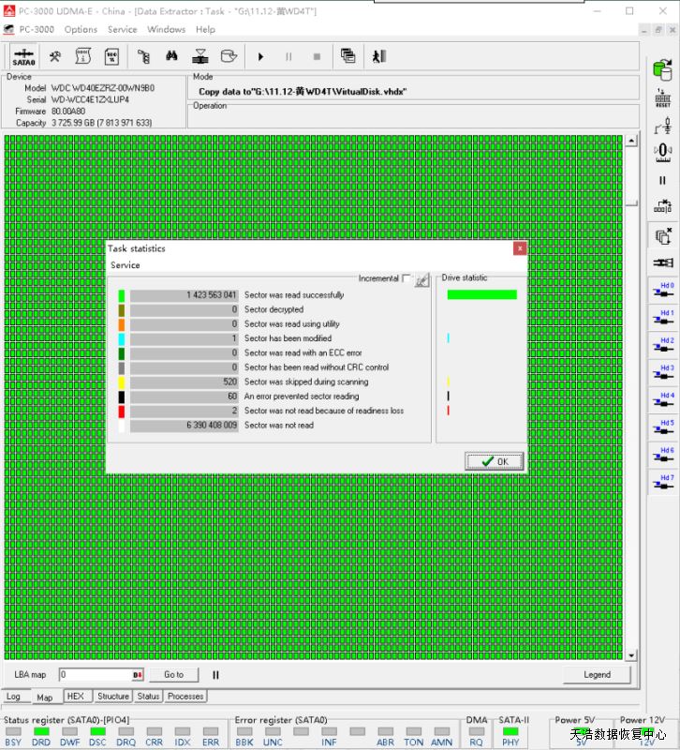Click OK in Task statistics dialog
Screen dimensions: 680x750
tap(495, 461)
